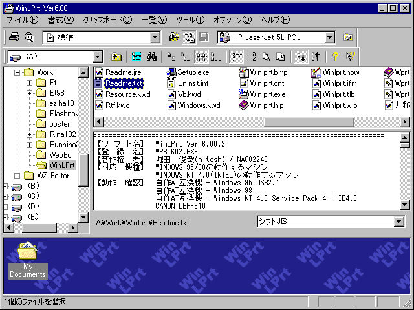Click the Print icon in the toolbar

point(14,37)
